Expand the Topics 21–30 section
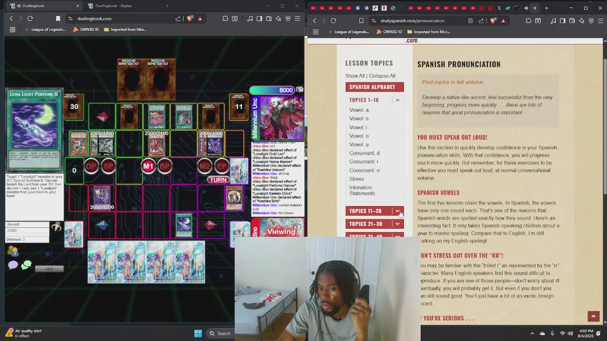This screenshot has height=341, width=607. point(397,224)
